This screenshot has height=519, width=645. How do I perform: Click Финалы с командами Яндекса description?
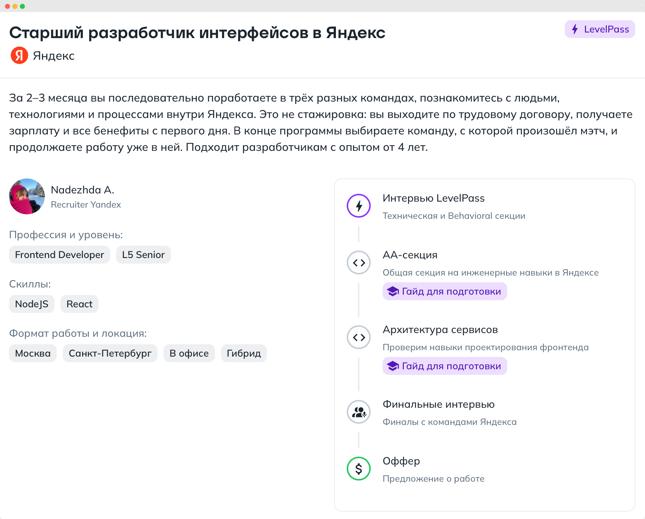click(x=450, y=422)
